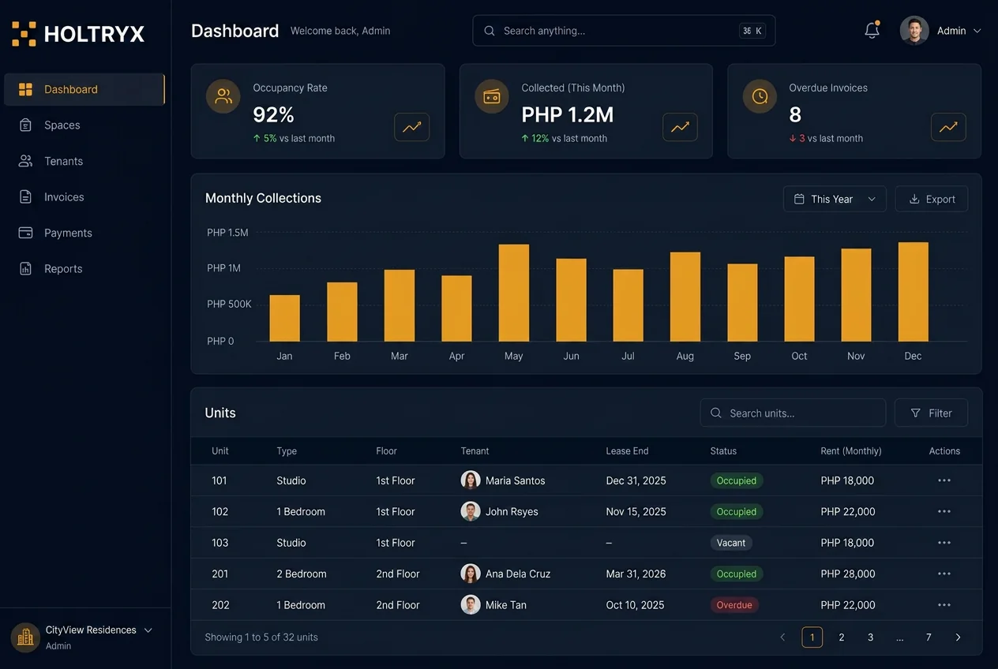Click the Overdue status badge
This screenshot has height=669, width=998.
point(734,605)
